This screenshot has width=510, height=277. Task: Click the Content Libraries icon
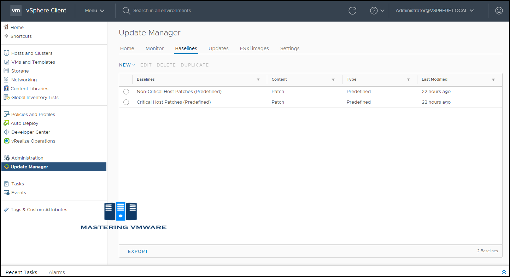coord(6,88)
